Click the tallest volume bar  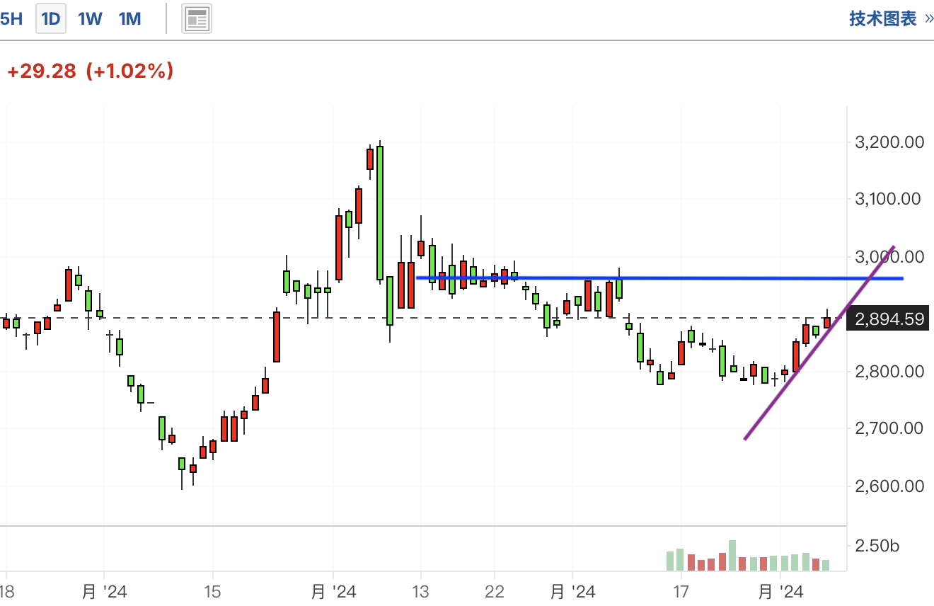pos(732,556)
